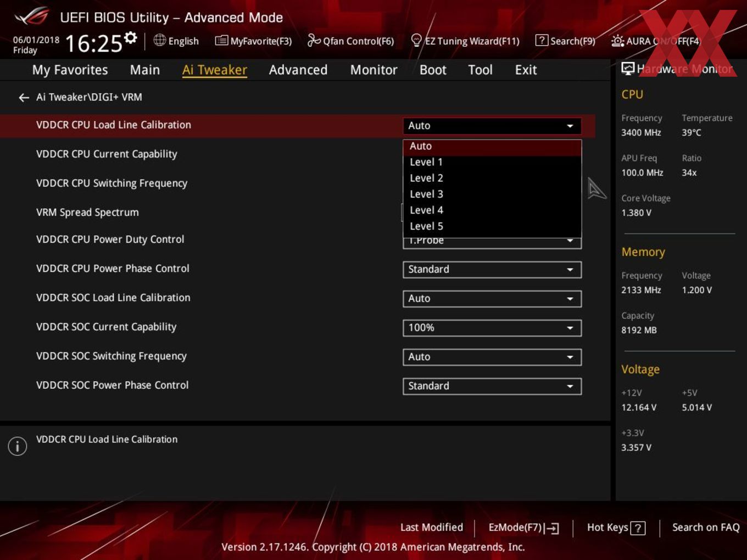747x560 pixels.
Task: Select Level 2 load line option
Action: coord(492,178)
